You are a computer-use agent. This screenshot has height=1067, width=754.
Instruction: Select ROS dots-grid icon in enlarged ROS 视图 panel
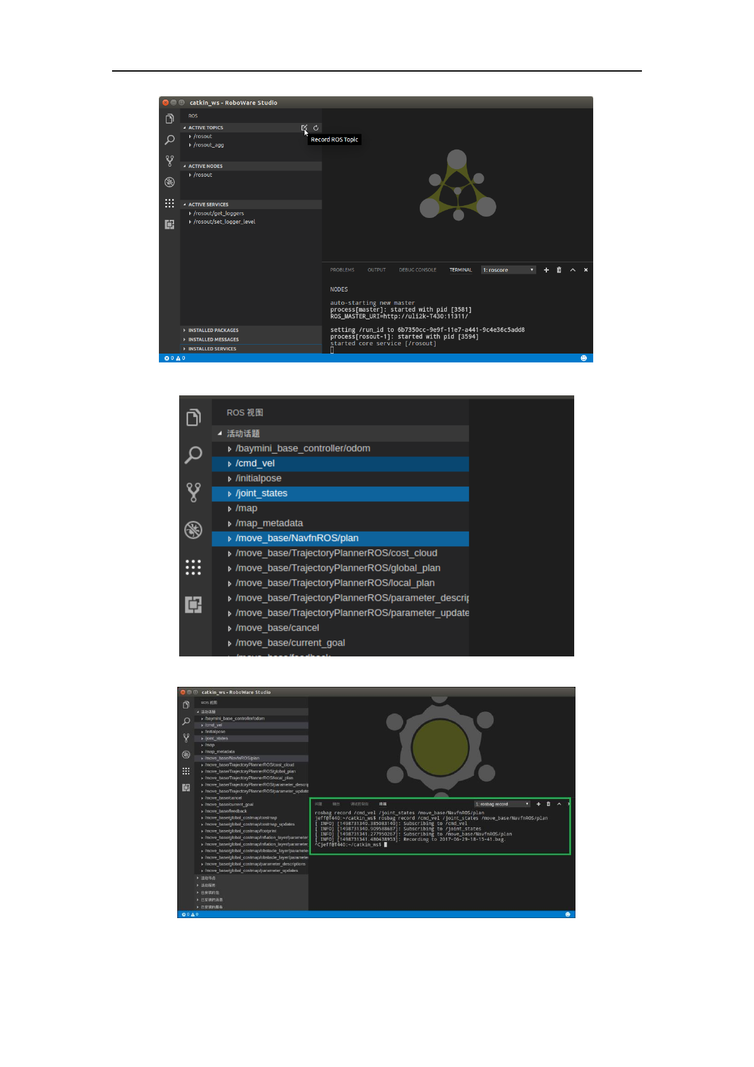click(x=194, y=567)
